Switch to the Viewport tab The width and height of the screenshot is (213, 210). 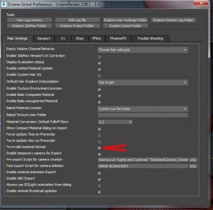[44, 38]
